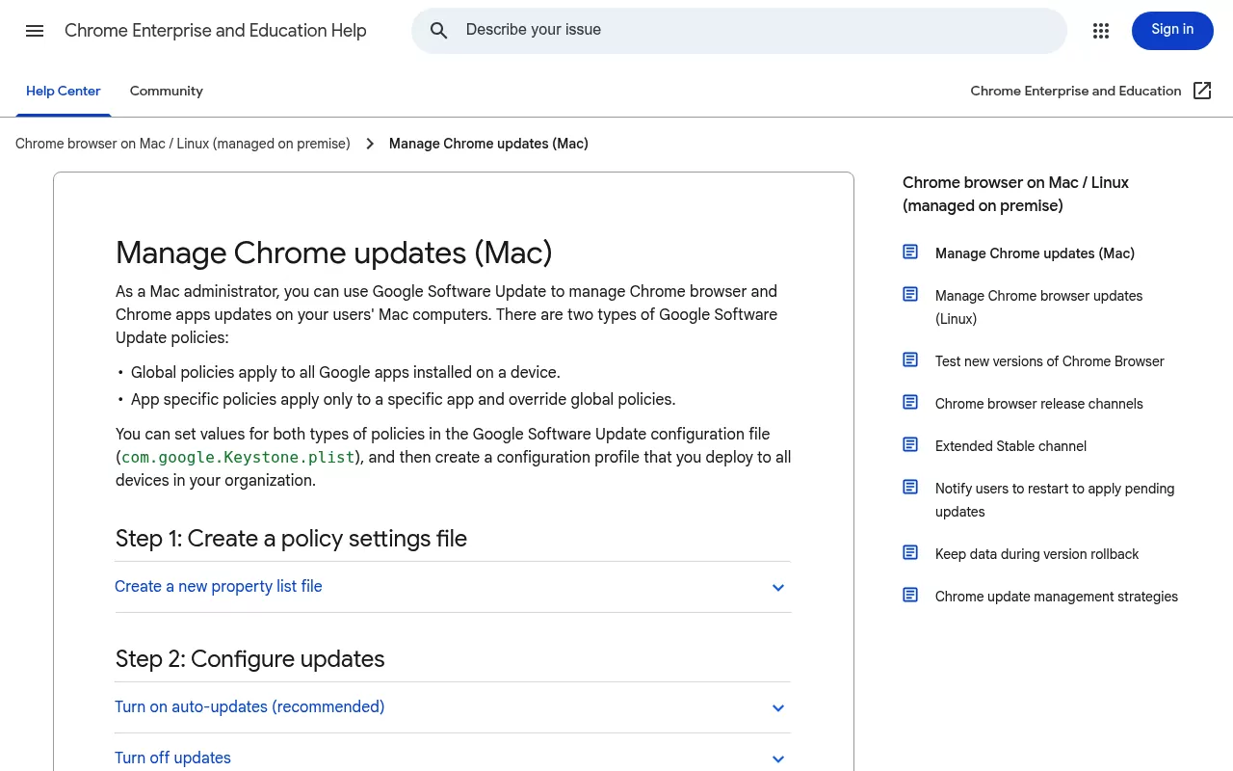Open the main hamburger menu

coord(35,31)
